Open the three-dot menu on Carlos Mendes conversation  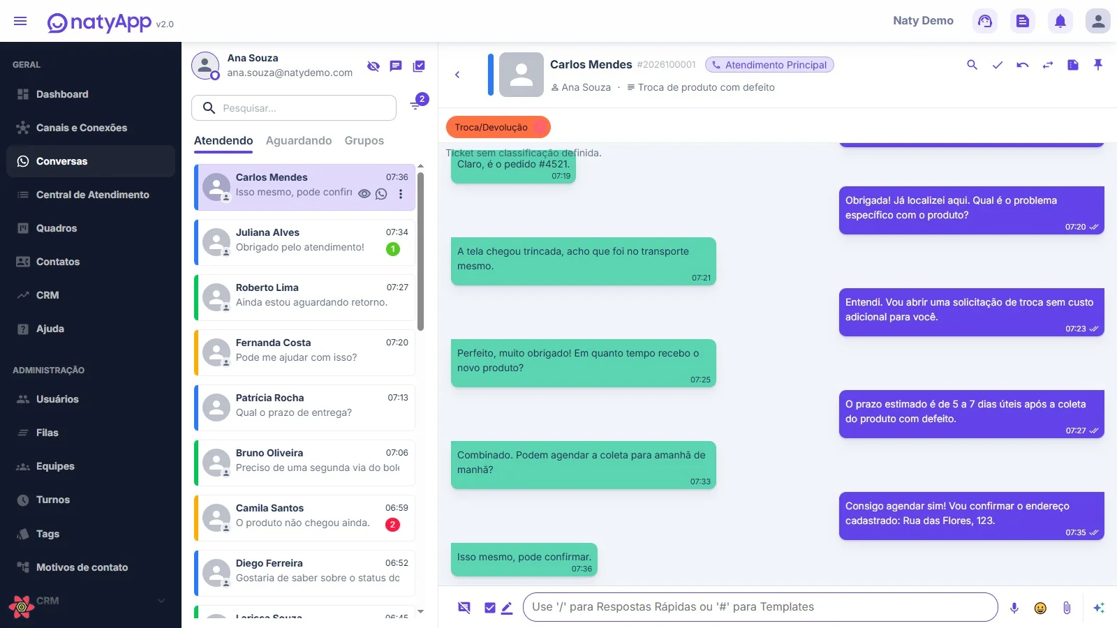point(401,194)
